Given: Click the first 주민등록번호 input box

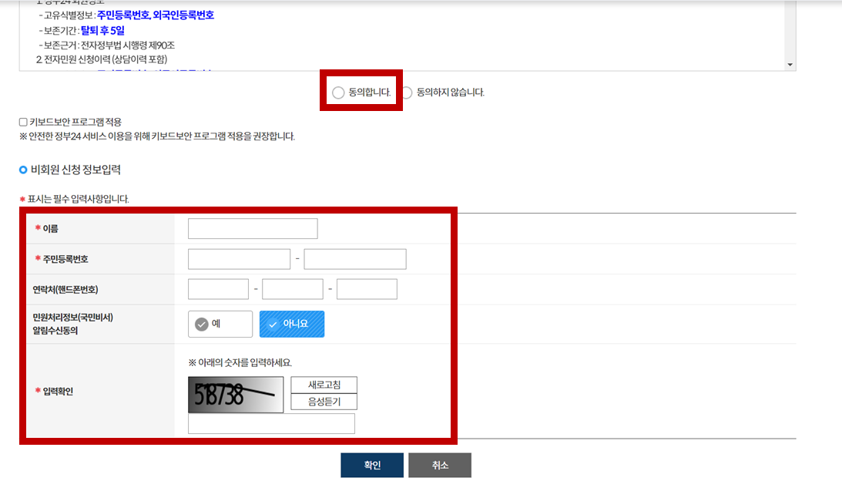Looking at the screenshot, I should pyautogui.click(x=239, y=259).
